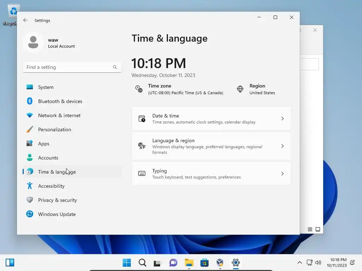Open Microsoft Store from the taskbar
The width and height of the screenshot is (362, 271).
[x=204, y=263]
